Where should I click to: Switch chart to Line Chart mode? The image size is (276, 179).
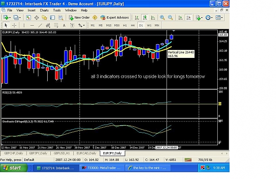click(x=153, y=17)
